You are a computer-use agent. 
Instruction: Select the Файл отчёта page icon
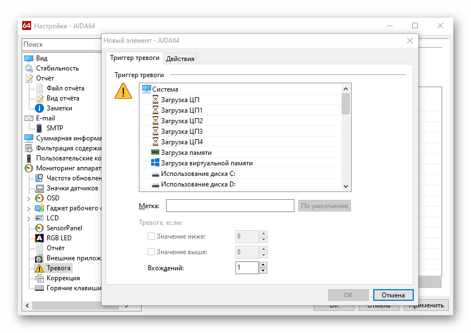tap(39, 88)
